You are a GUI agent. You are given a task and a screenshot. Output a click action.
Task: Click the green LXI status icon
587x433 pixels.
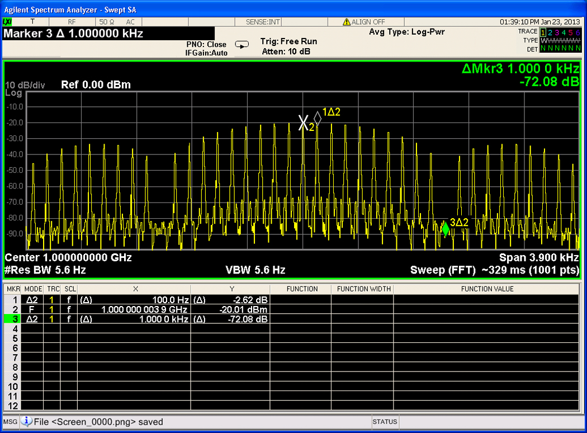pos(7,22)
